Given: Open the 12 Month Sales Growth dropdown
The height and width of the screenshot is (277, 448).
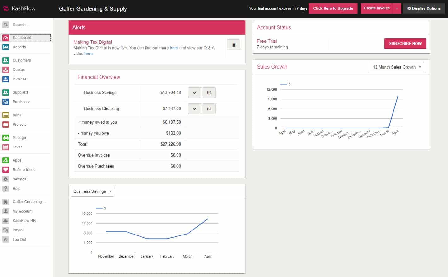Looking at the screenshot, I should (397, 67).
